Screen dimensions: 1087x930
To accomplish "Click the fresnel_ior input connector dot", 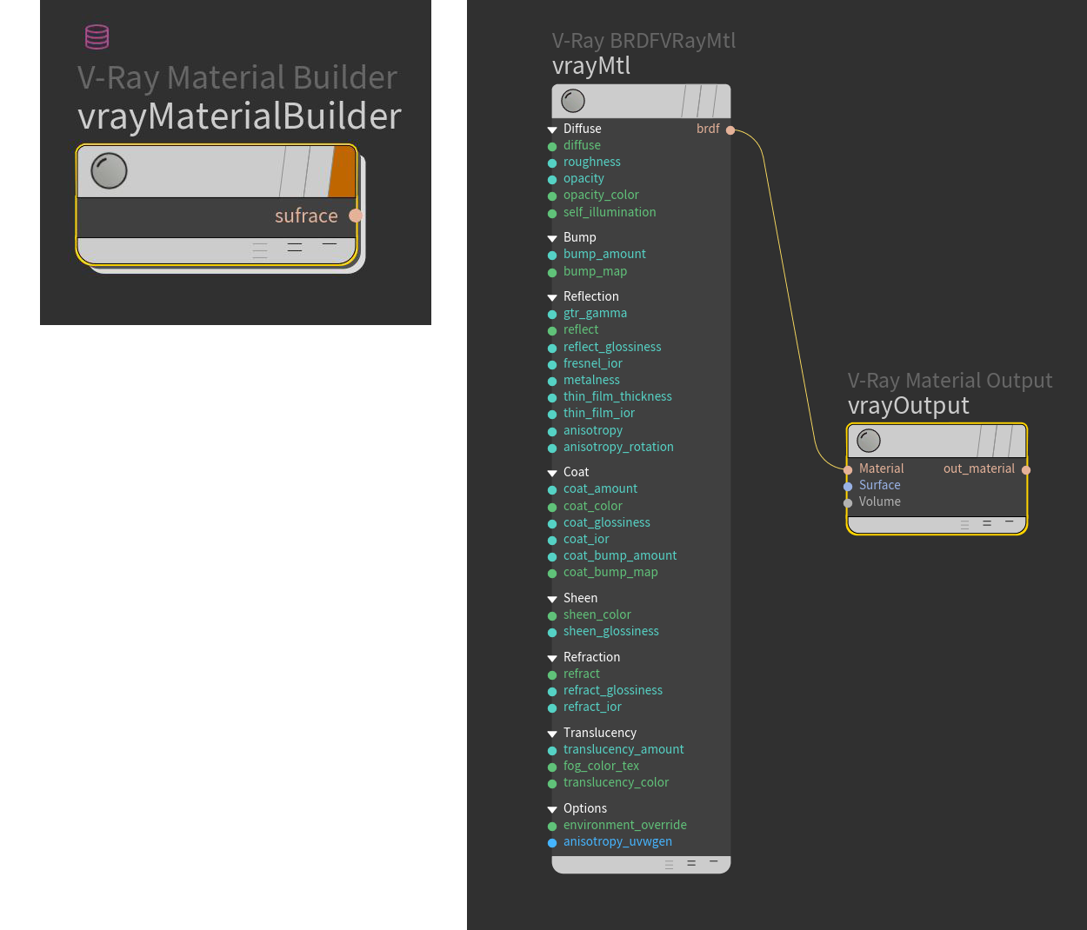I will pyautogui.click(x=552, y=365).
